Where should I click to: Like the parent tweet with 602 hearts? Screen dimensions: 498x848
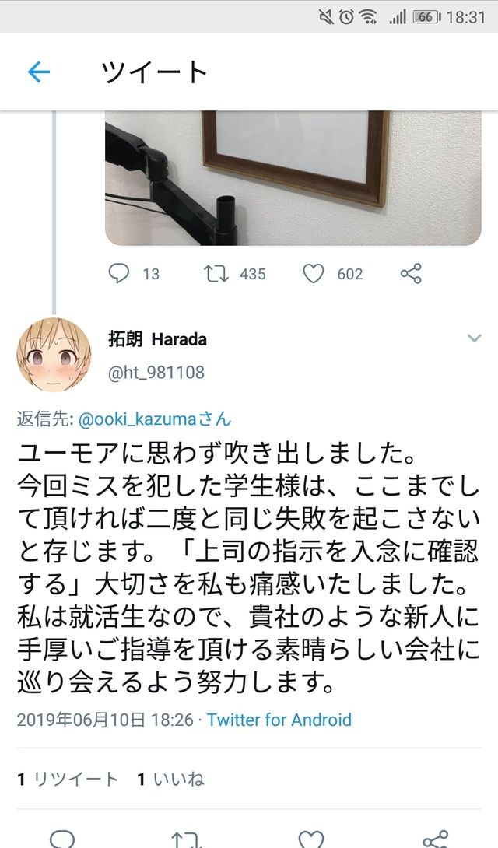tap(313, 274)
